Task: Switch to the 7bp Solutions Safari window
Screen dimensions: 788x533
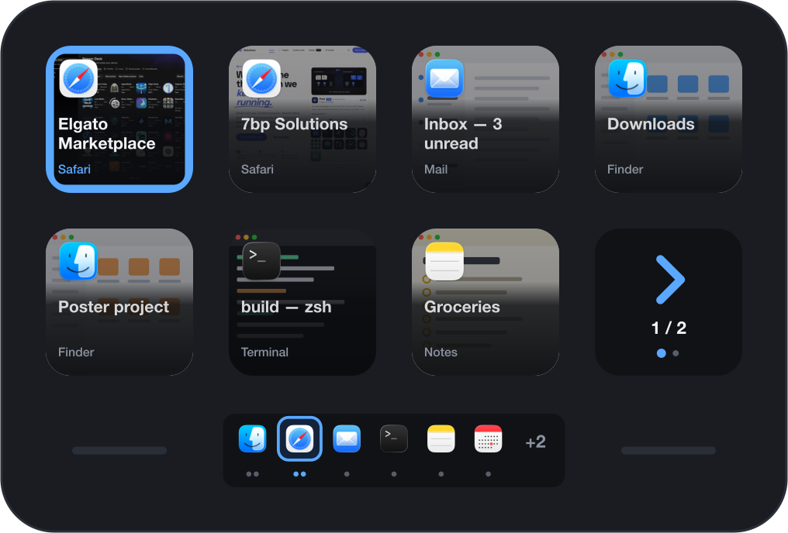Action: (302, 119)
